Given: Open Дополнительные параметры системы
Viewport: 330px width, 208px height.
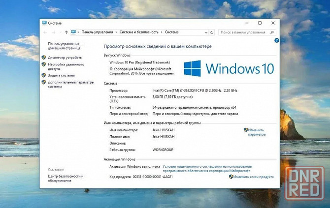Looking at the screenshot, I should tap(70, 84).
